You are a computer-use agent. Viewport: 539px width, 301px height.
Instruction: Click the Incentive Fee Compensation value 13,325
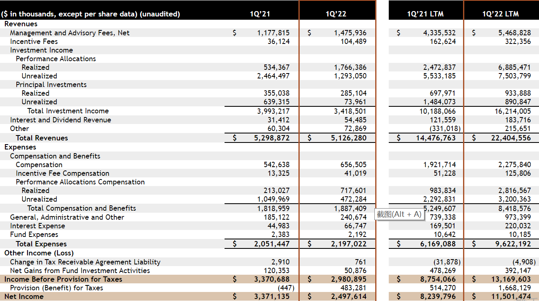point(278,173)
